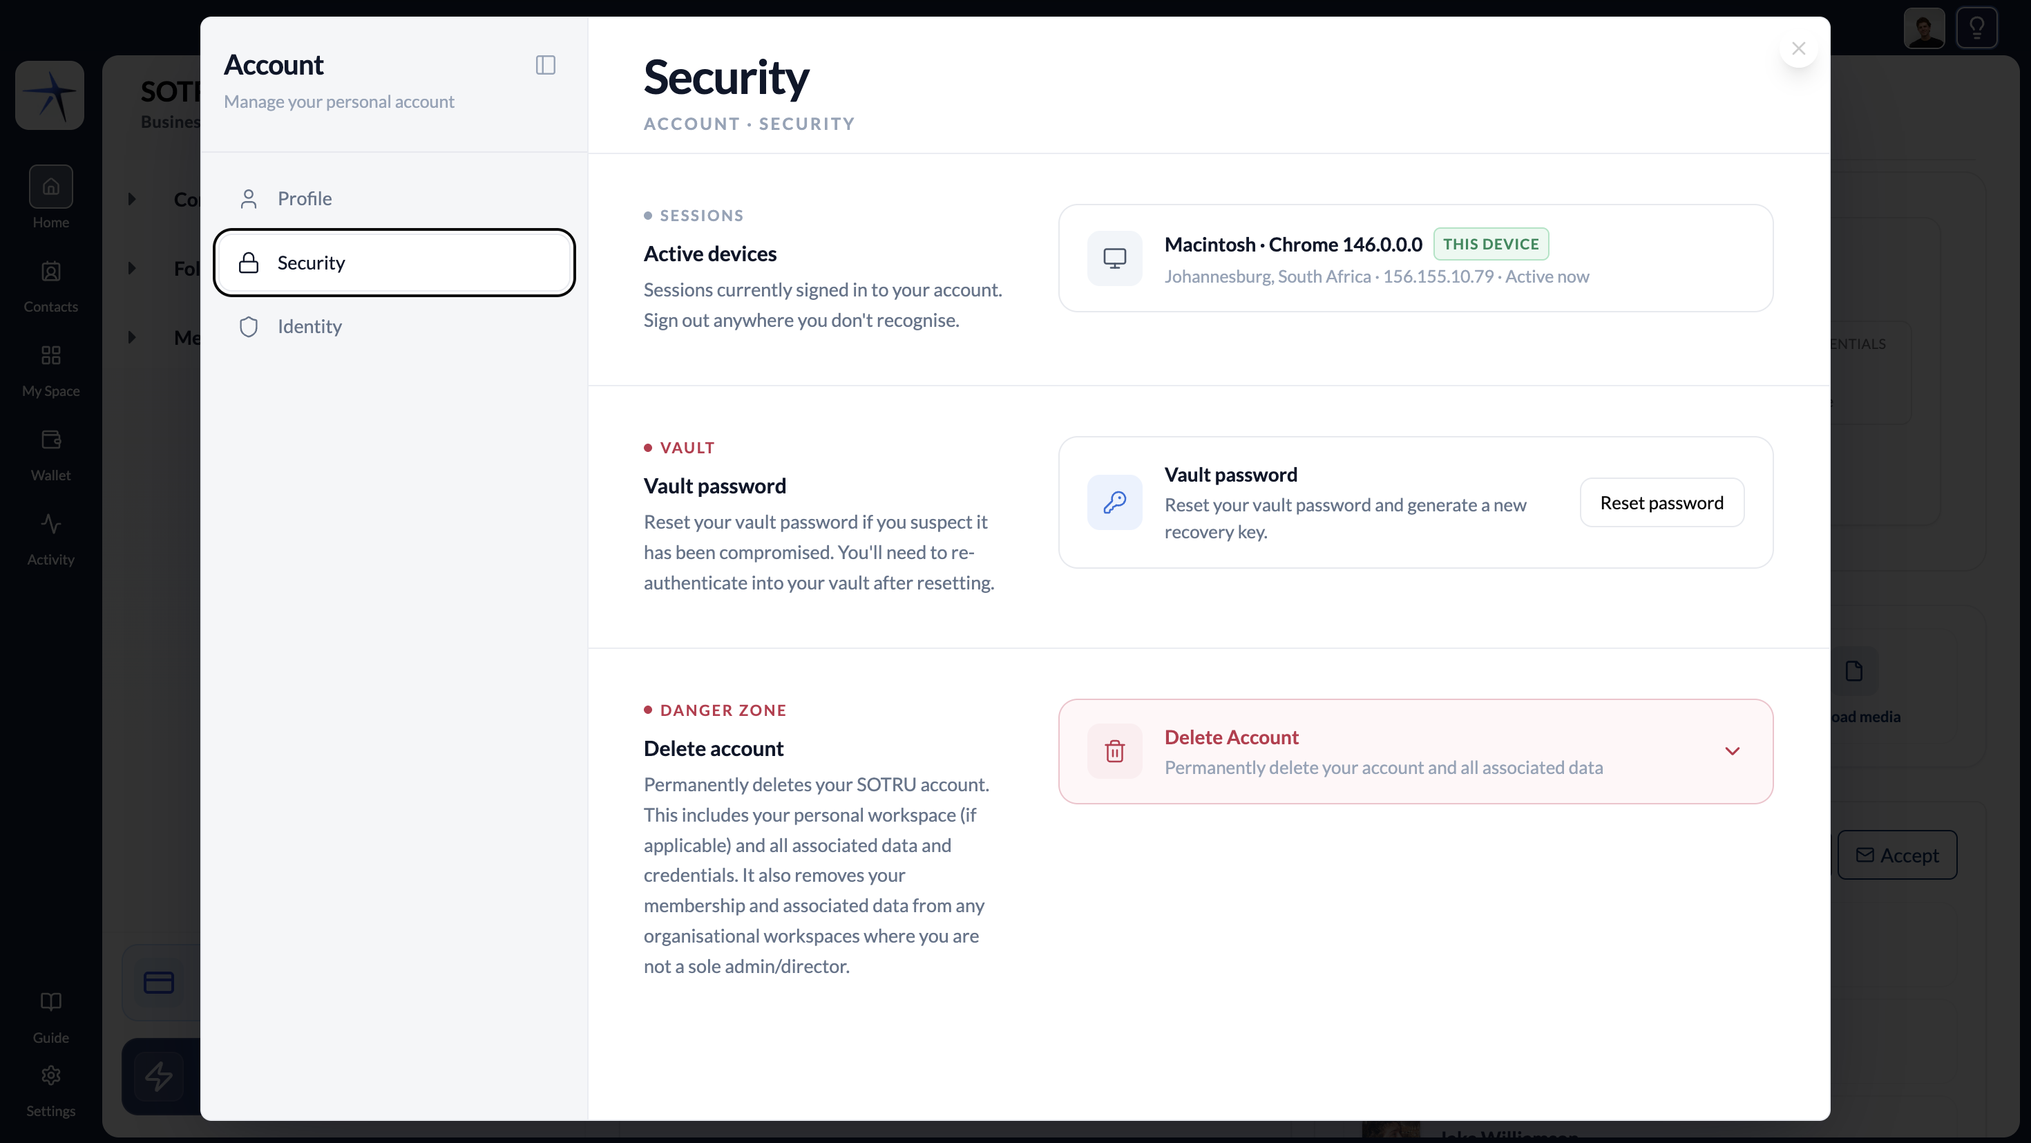Open the Wallet sidebar icon
The image size is (2031, 1143).
pyautogui.click(x=50, y=440)
